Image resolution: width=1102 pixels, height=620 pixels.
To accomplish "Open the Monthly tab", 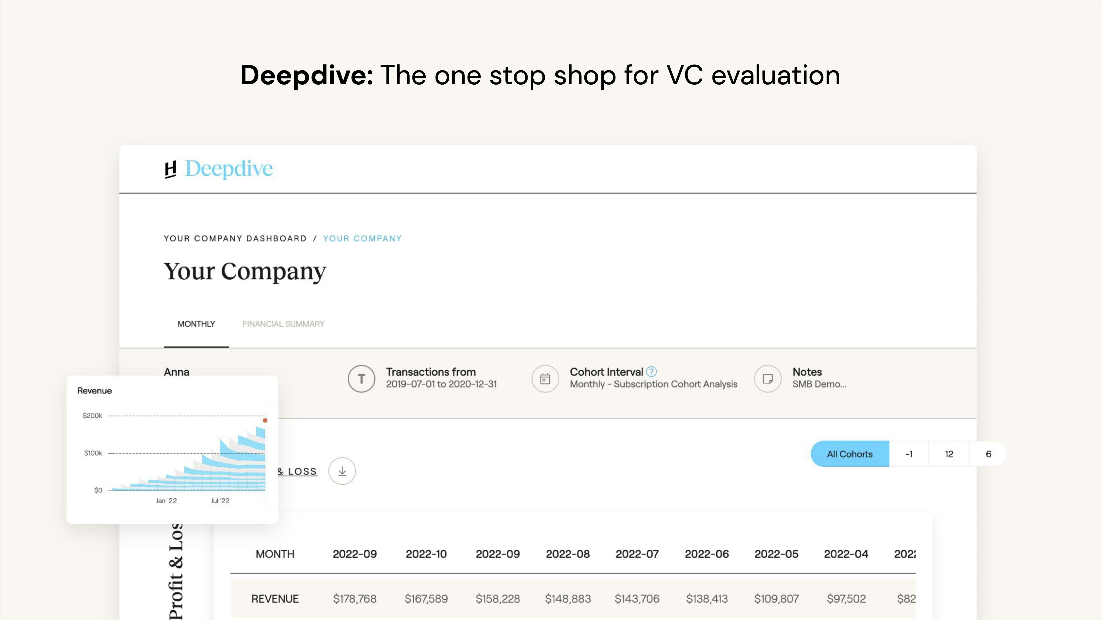I will coord(196,324).
